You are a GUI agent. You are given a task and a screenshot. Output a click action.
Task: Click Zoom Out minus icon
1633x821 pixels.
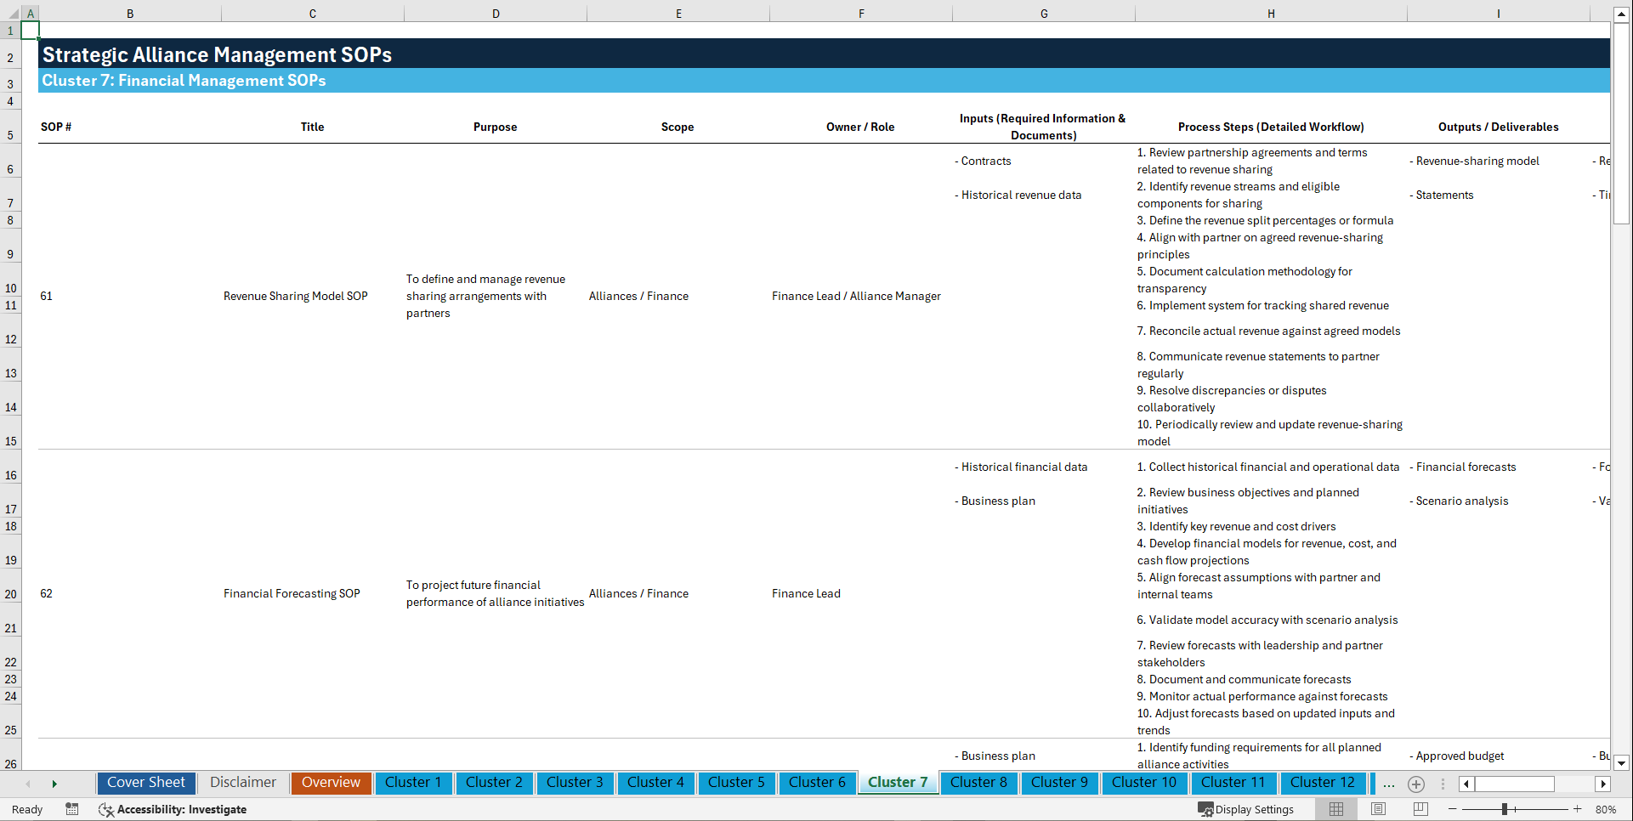coord(1453,809)
